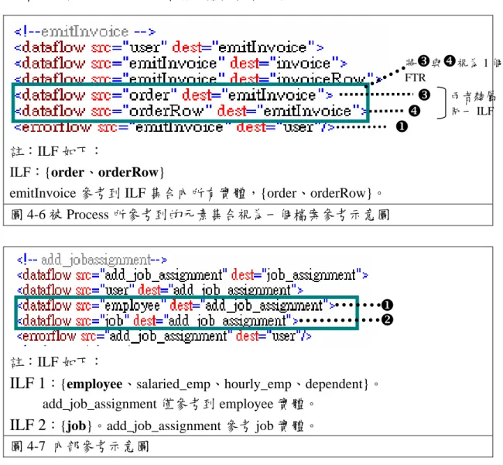The image size is (503, 465).
Task: Click the first 註：ILF 如下 note above ILF: {order
Action: (x=55, y=151)
